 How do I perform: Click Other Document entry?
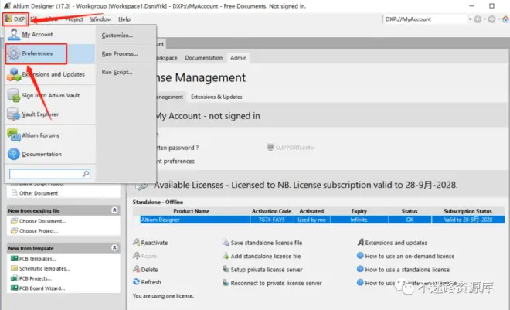pos(38,193)
